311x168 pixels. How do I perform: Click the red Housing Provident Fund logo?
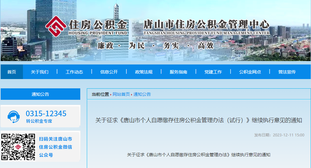click(x=56, y=26)
